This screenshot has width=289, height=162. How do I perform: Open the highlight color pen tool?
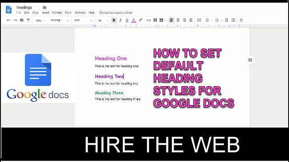coord(140,20)
